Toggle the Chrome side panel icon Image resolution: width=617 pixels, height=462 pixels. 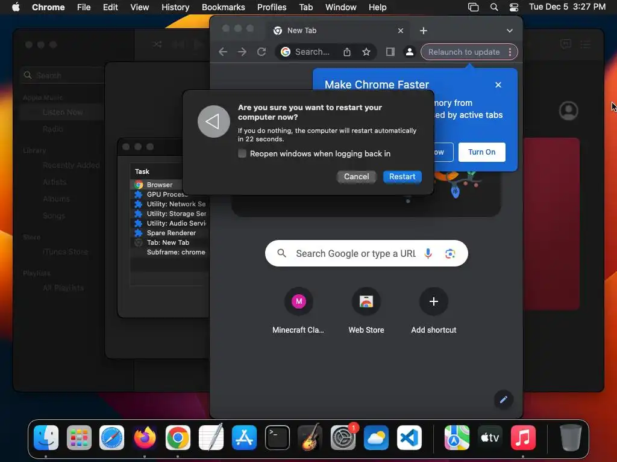click(x=390, y=52)
